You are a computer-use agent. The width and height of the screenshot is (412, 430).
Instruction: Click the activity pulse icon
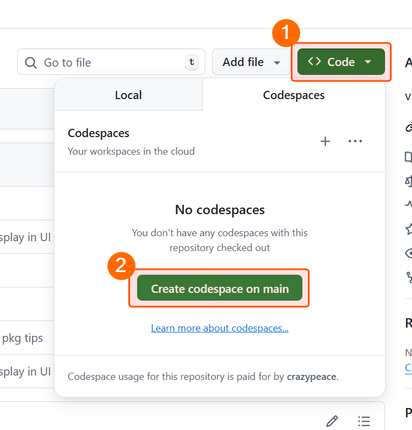pyautogui.click(x=409, y=204)
